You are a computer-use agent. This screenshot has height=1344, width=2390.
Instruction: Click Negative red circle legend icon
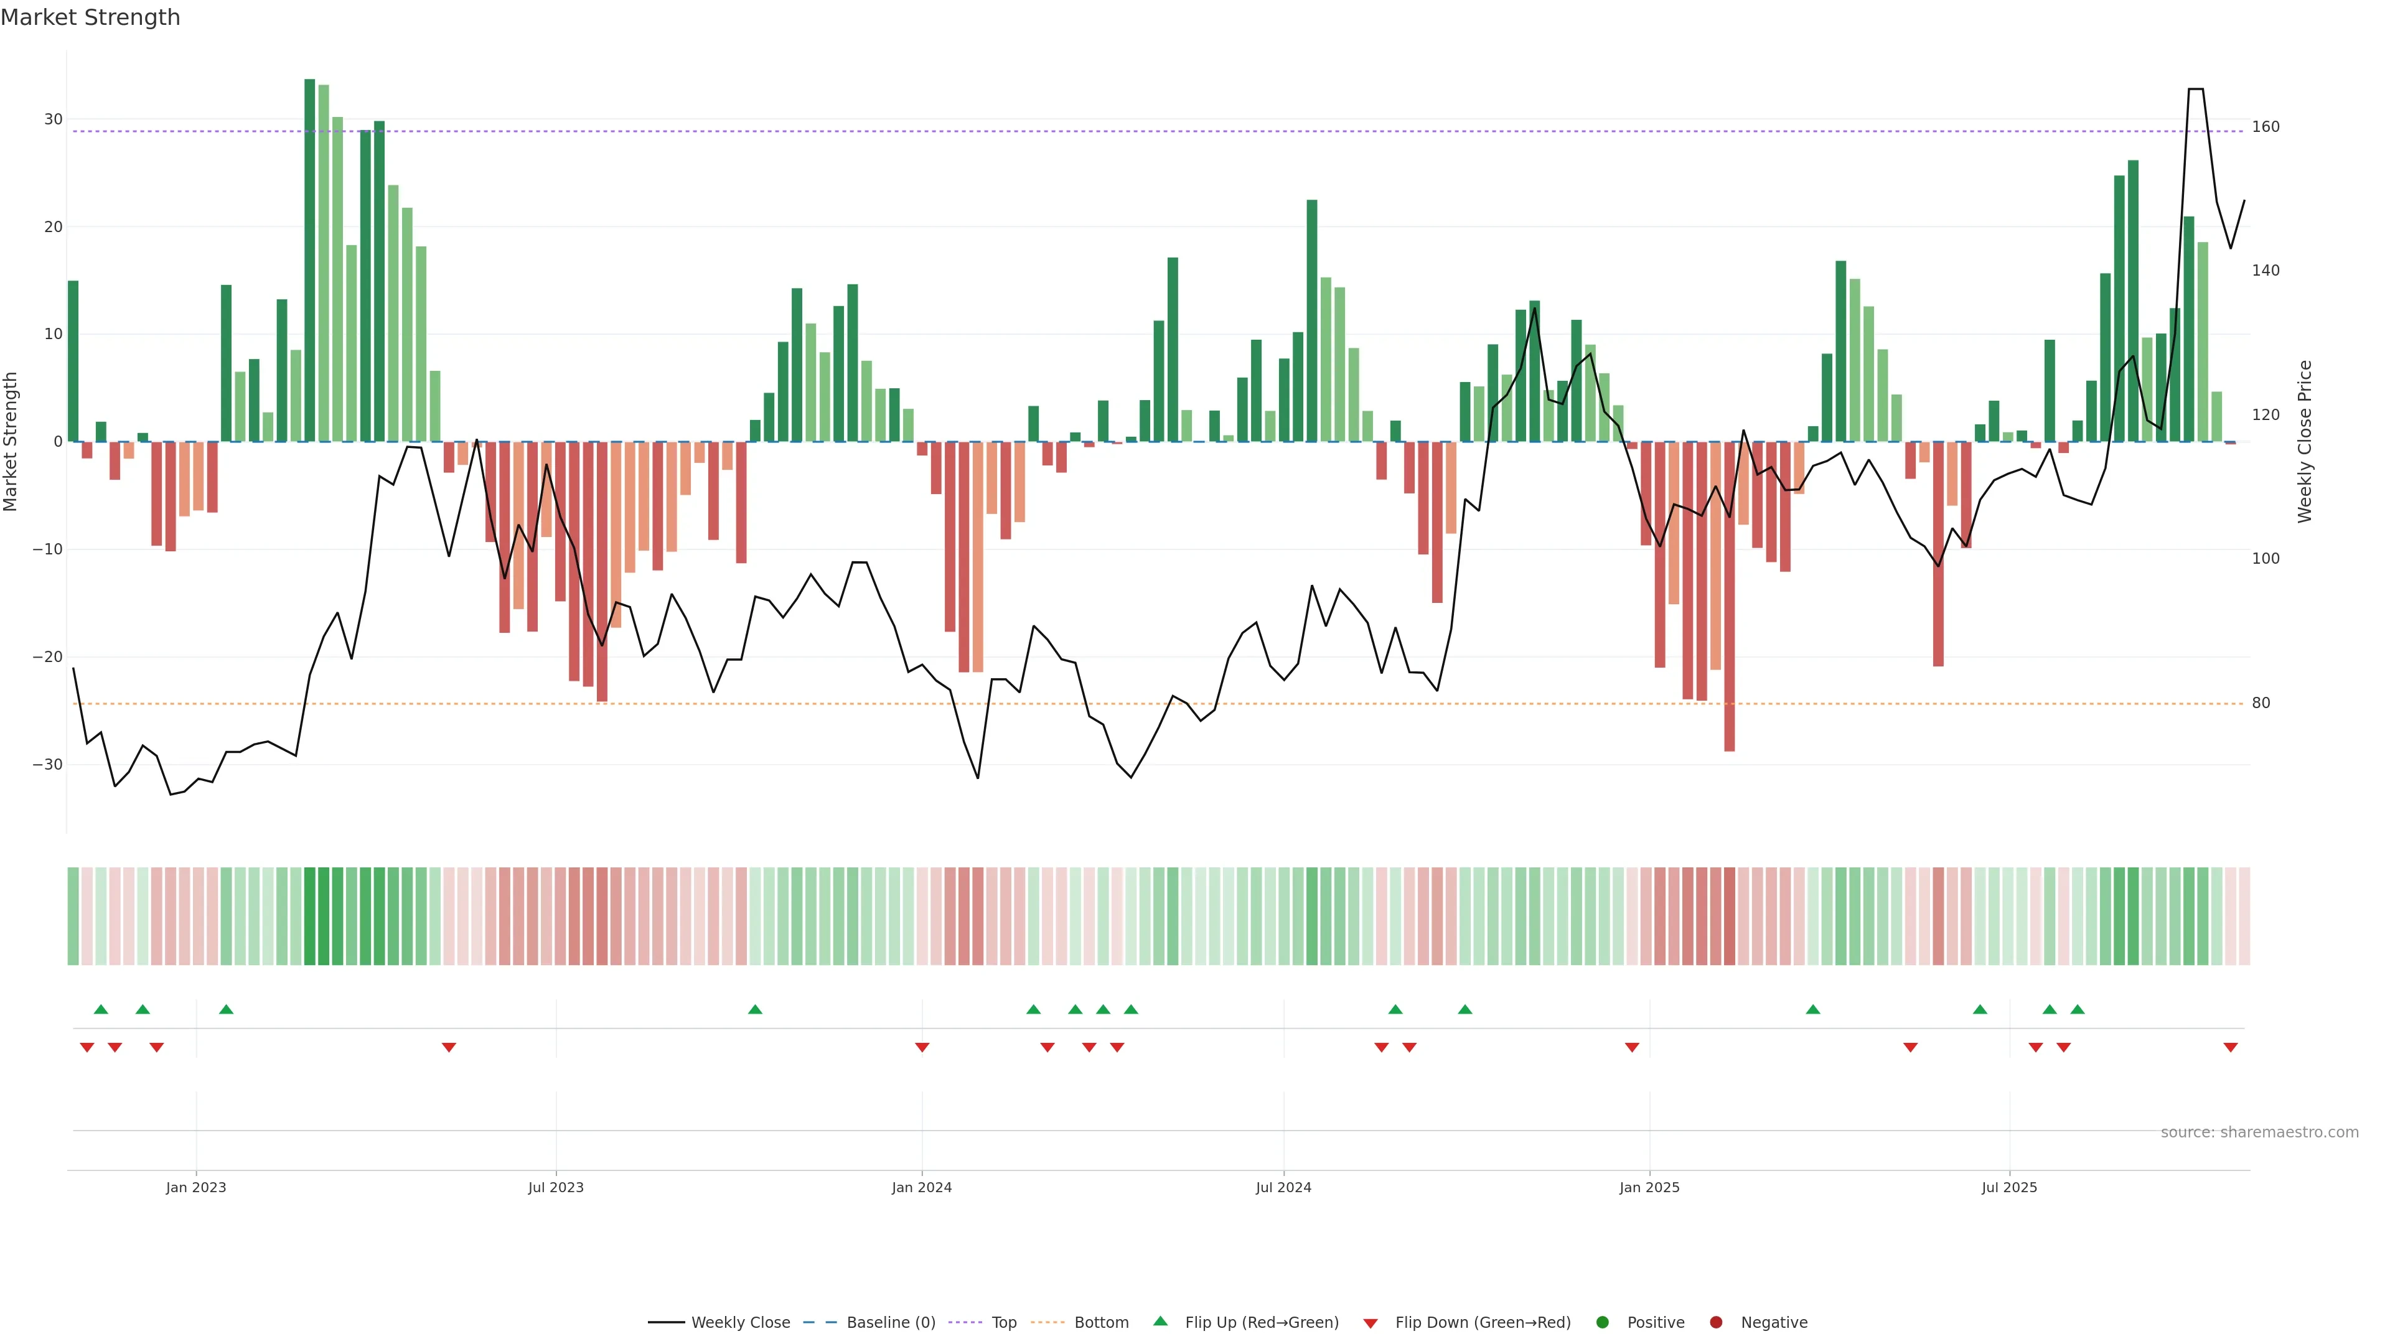(1715, 1323)
